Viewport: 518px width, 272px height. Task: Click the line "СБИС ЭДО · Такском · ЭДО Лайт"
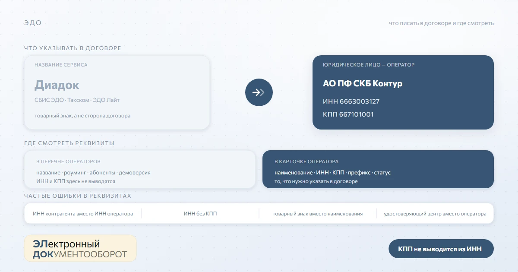(77, 100)
